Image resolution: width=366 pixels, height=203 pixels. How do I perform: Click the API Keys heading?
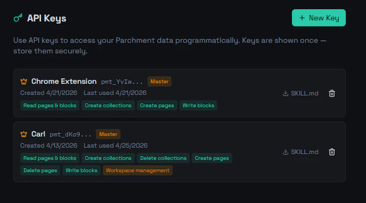pyautogui.click(x=47, y=18)
